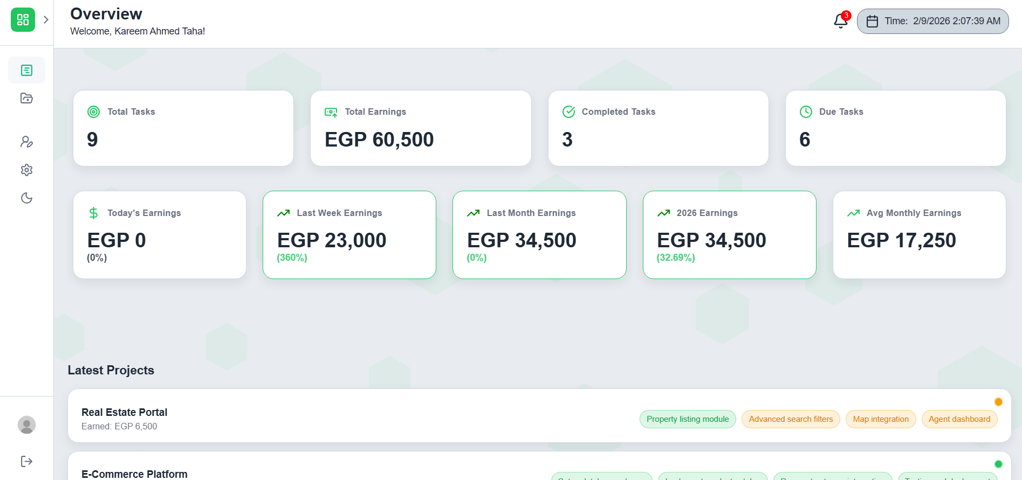The width and height of the screenshot is (1022, 480).
Task: Click the Property listing module tag
Action: 688,419
